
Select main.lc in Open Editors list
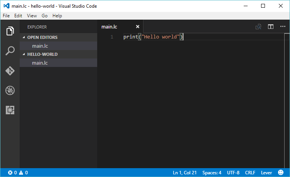(40, 46)
